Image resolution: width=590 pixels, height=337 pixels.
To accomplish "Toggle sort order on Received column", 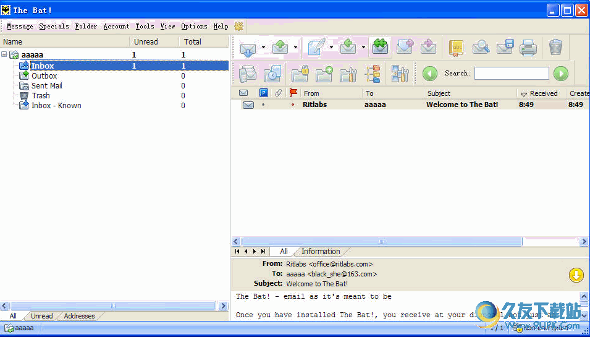I will [x=541, y=93].
